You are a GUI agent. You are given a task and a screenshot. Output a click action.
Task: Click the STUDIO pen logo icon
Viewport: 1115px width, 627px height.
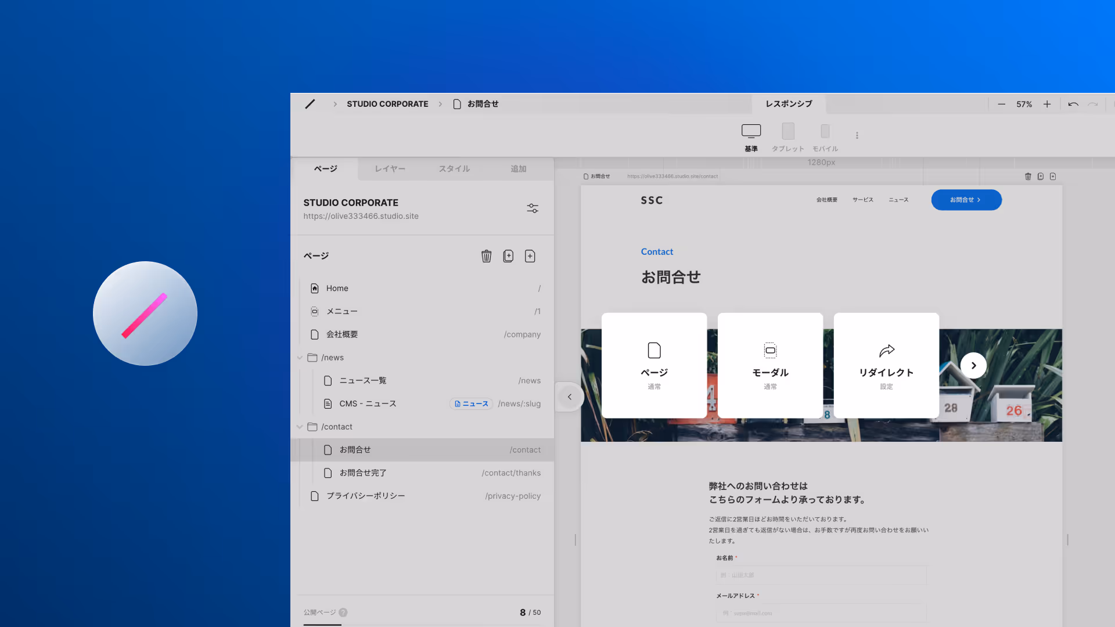point(310,104)
